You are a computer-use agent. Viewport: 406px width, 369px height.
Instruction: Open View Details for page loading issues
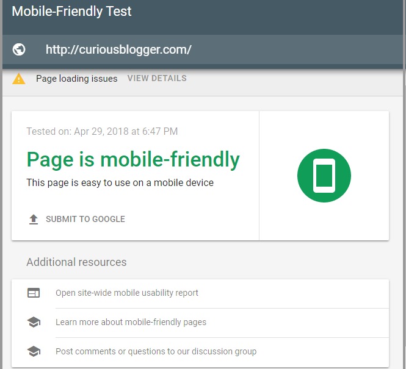pos(157,78)
